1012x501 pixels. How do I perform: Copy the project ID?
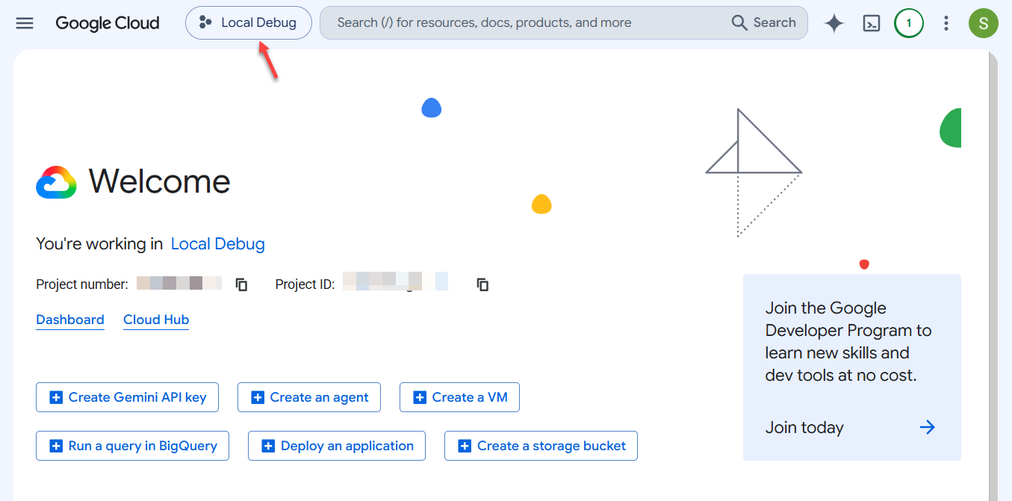483,284
